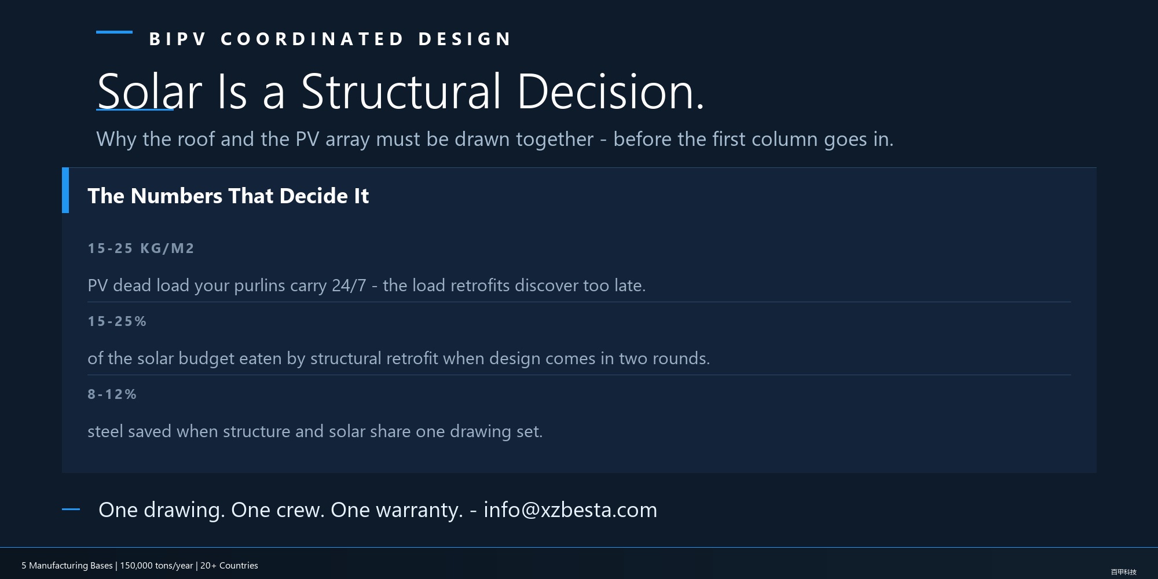Click the blue vertical accent bar
The width and height of the screenshot is (1158, 579).
tap(65, 190)
